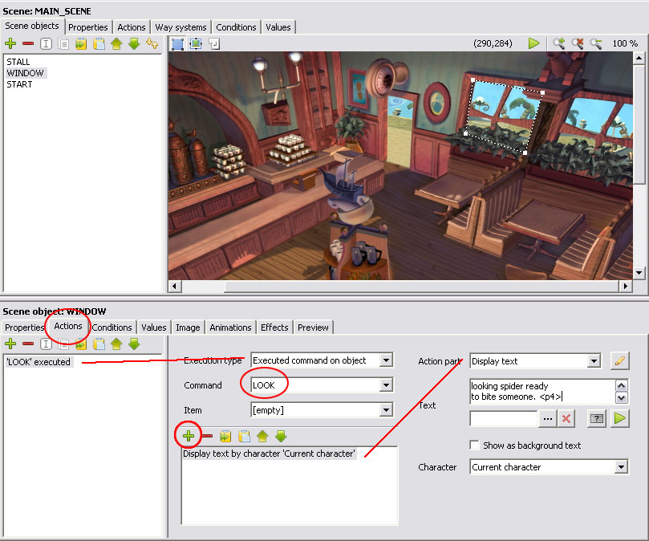Preview the display text with the green play button
Screen dimensions: 649x541
coord(620,418)
